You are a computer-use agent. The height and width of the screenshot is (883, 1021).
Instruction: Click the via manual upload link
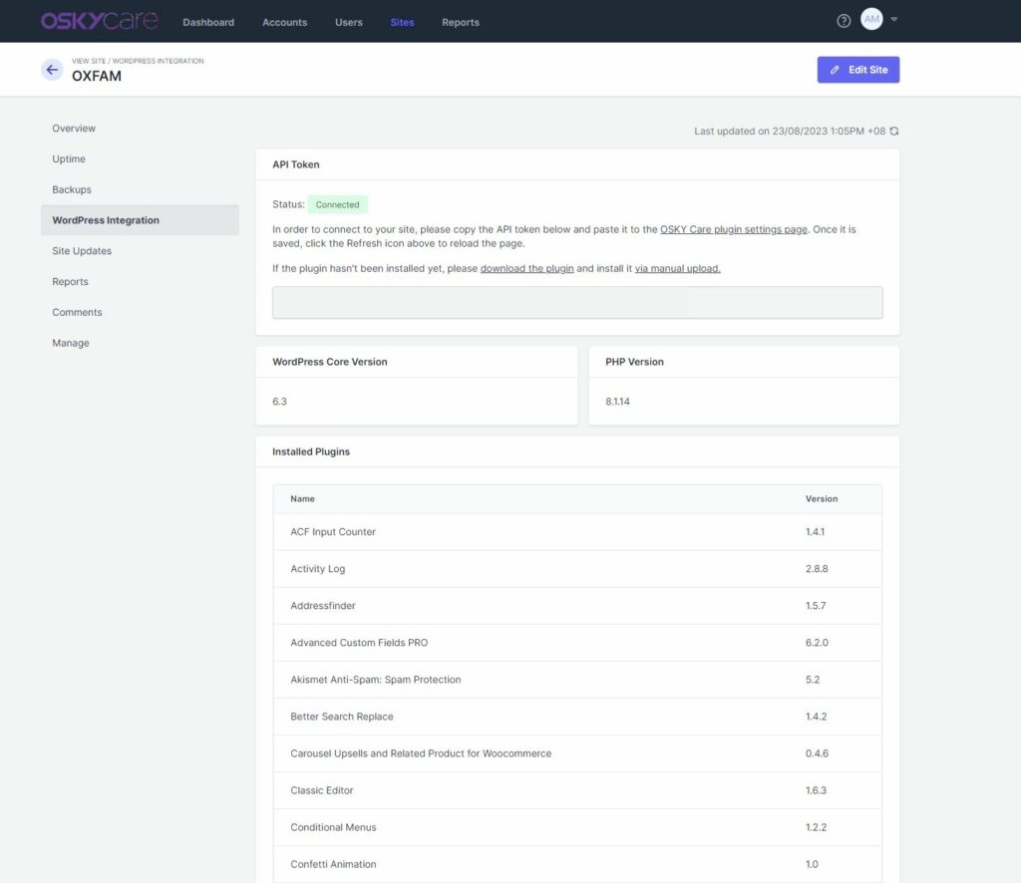[677, 268]
